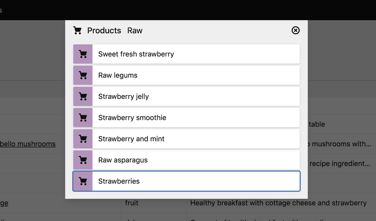Choose Raw legums from the list
Screen dimensions: 376x221
[x=195, y=75]
